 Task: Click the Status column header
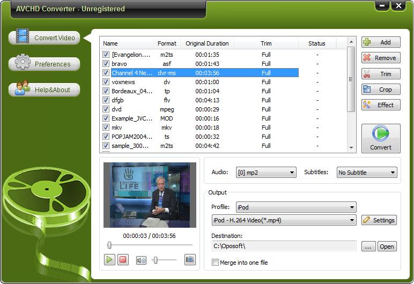click(317, 43)
